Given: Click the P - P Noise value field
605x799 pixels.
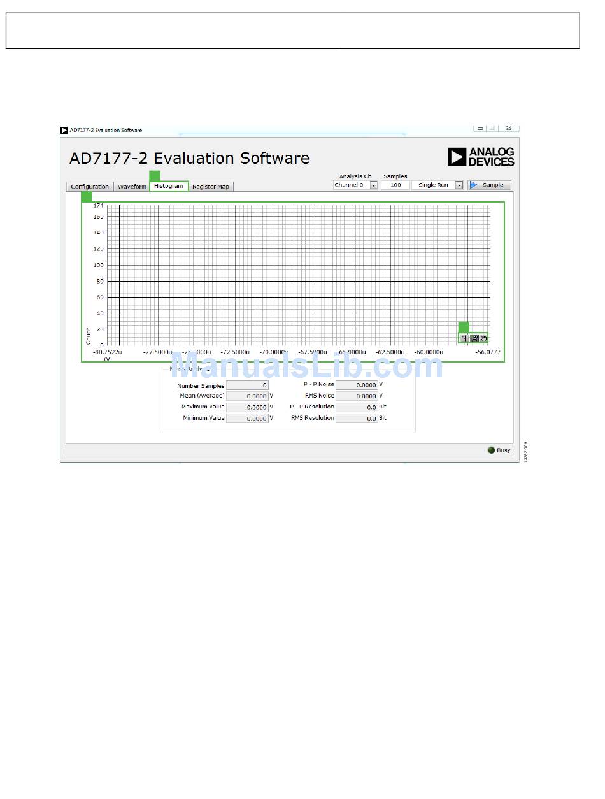Looking at the screenshot, I should [357, 385].
